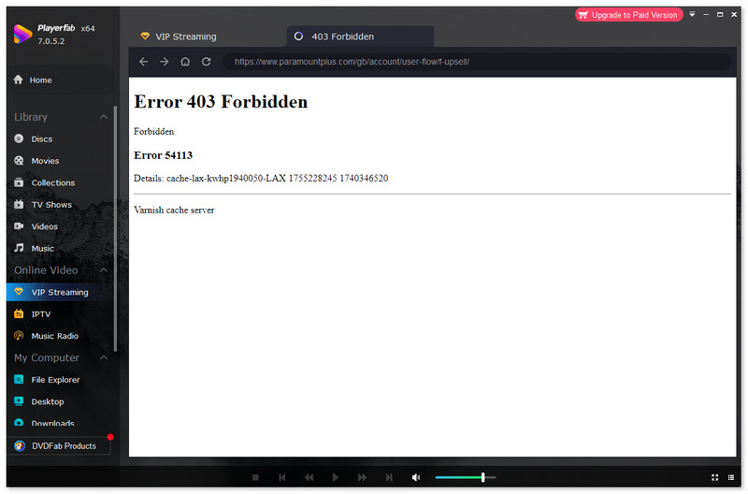Open the browser home page icon
Viewport: 748px width, 494px height.
pyautogui.click(x=185, y=62)
